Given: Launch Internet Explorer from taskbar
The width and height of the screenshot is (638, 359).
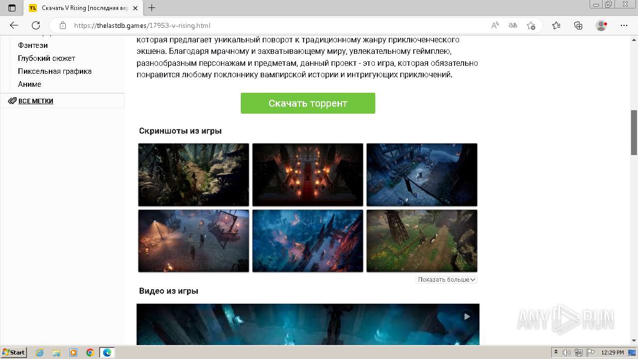Looking at the screenshot, I should (x=39, y=353).
